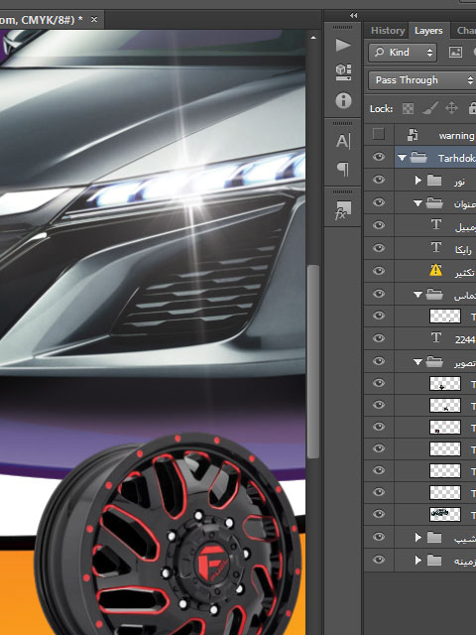Click the T icon of 2244 text layer
476x635 pixels.
(x=436, y=337)
